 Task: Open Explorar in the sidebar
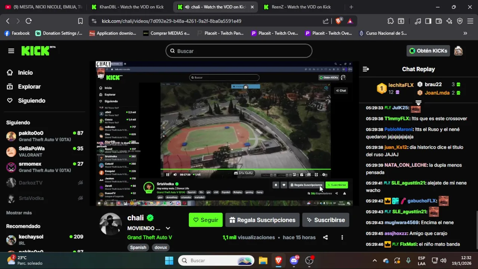click(24, 87)
